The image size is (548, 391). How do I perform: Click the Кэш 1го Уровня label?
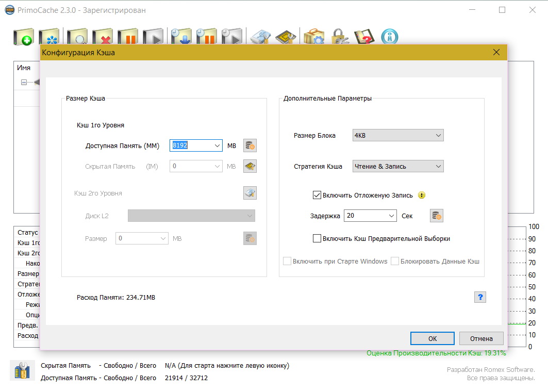pyautogui.click(x=101, y=125)
